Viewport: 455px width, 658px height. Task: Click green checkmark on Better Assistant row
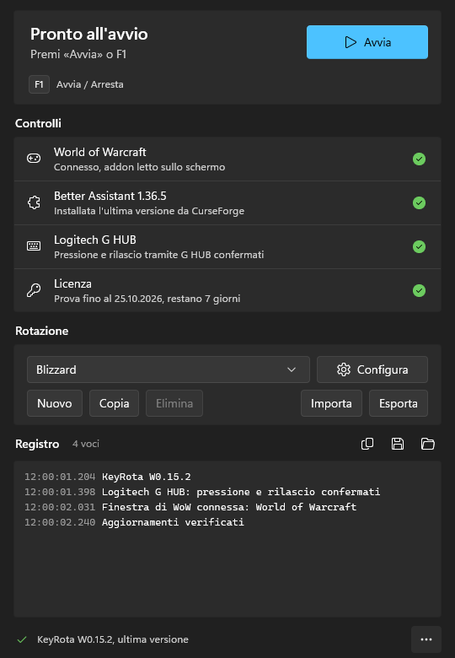tap(419, 202)
